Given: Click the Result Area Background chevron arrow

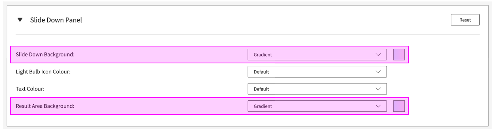Looking at the screenshot, I should 378,106.
